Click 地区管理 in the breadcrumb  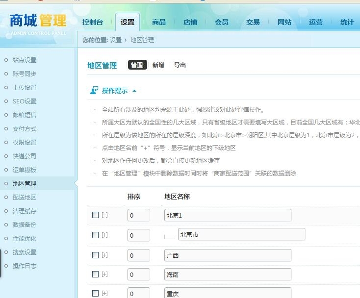coord(142,40)
